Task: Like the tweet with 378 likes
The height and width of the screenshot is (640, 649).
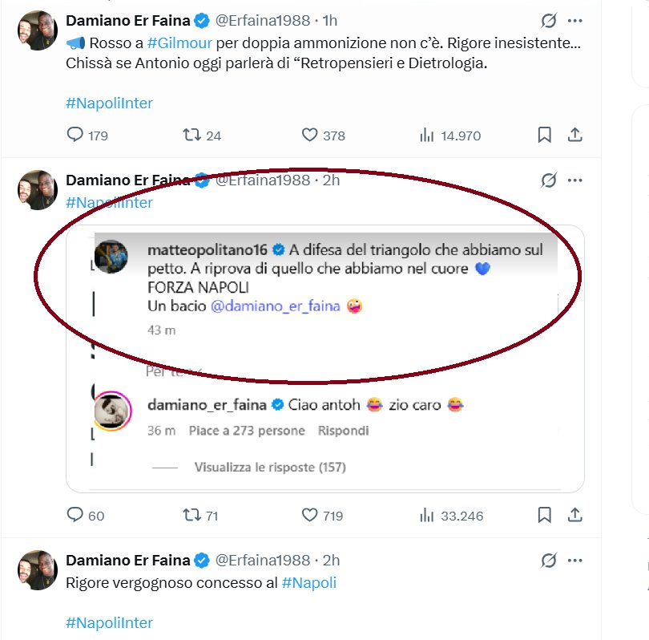Action: point(310,136)
